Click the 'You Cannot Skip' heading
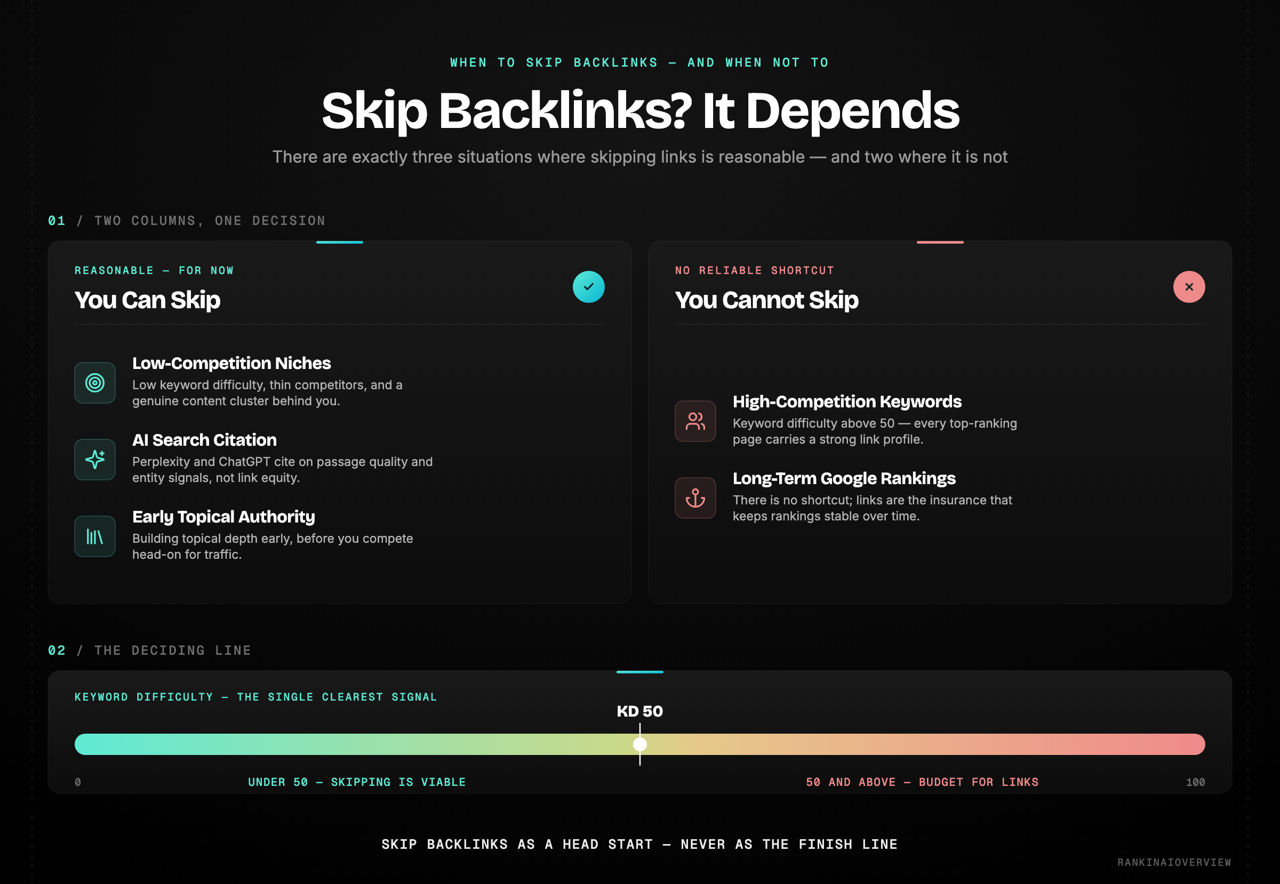The width and height of the screenshot is (1280, 884). tap(767, 300)
